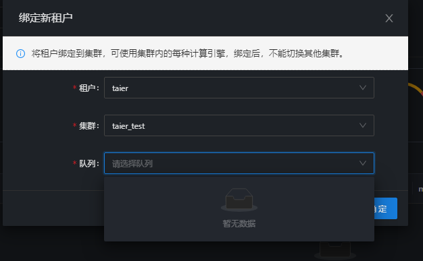Click the empty inbox icon in dropdown list
Screen dimensions: 423x261
point(239,200)
